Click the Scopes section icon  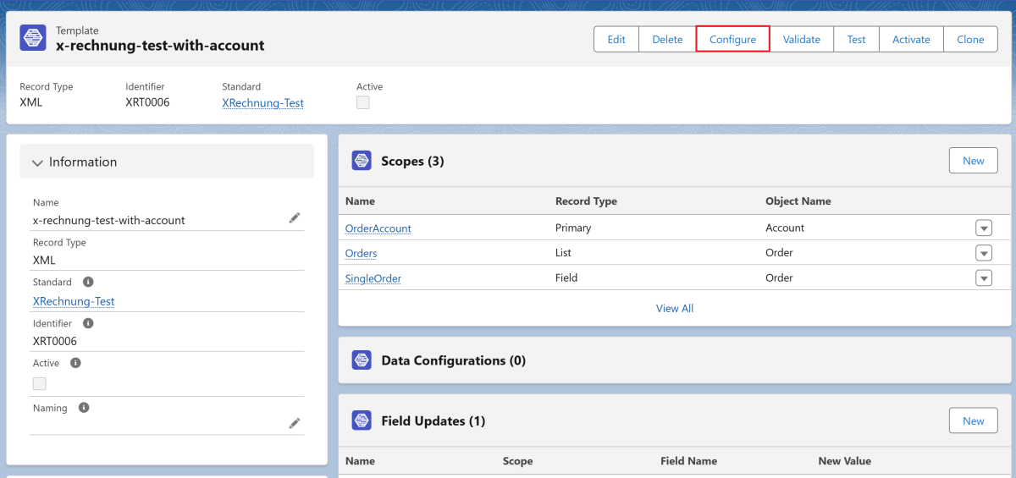362,161
